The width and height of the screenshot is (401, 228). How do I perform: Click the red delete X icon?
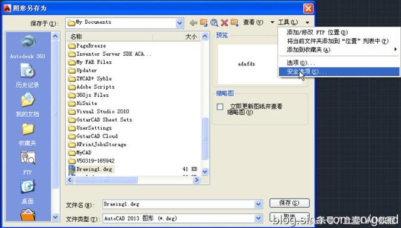224,23
